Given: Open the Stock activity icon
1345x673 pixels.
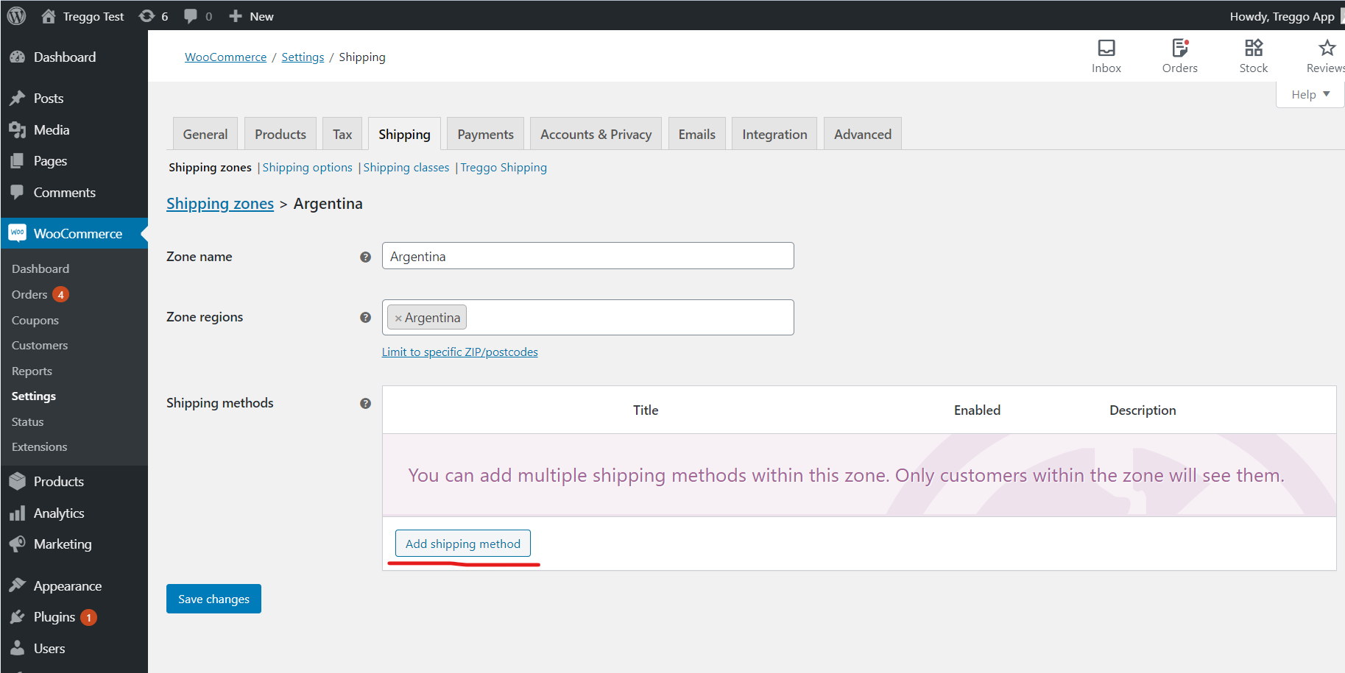Looking at the screenshot, I should [x=1254, y=48].
